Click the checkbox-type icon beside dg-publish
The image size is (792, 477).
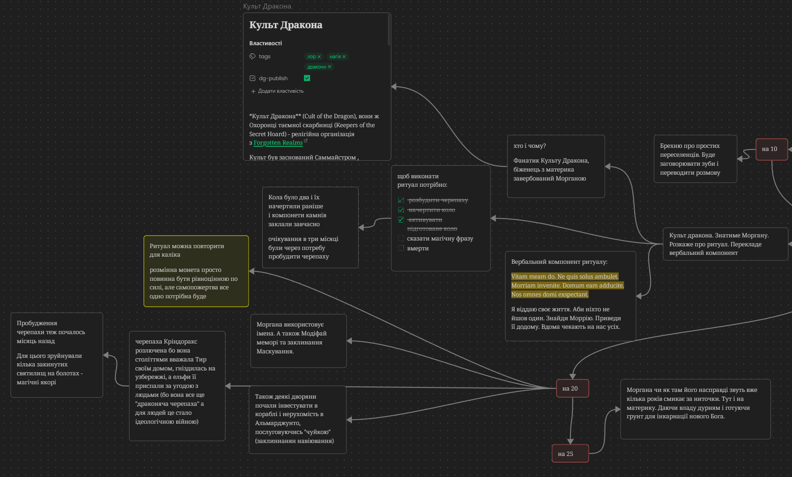(x=252, y=78)
